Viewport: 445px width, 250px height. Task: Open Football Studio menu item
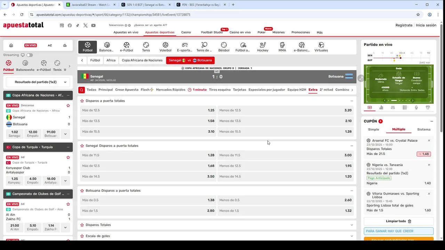pyautogui.click(x=212, y=32)
